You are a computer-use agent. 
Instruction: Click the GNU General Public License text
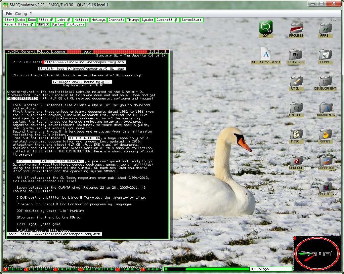[37, 52]
